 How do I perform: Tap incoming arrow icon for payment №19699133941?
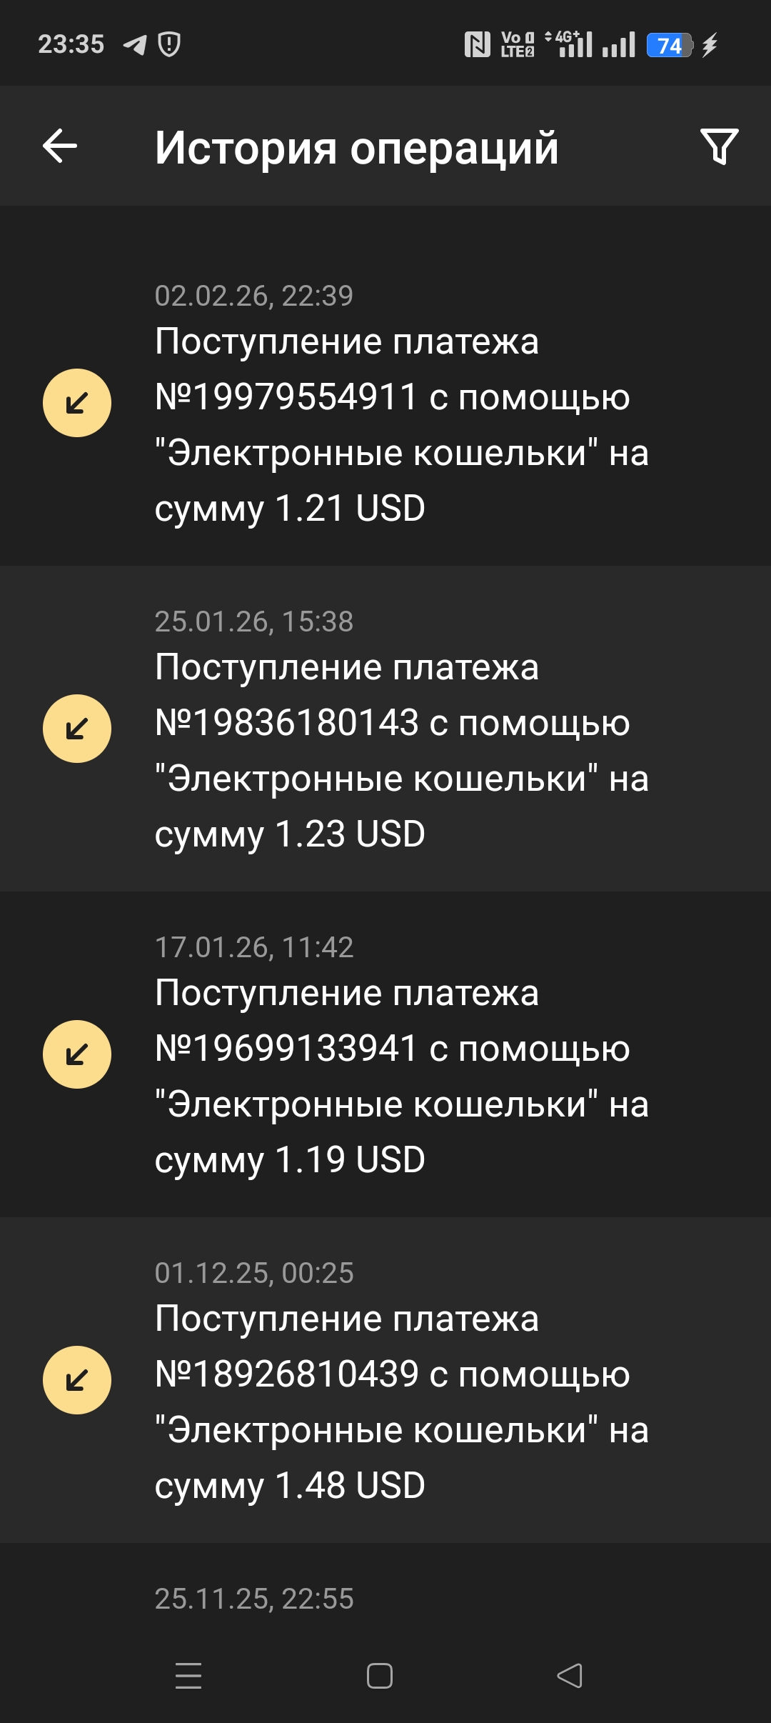point(77,1054)
